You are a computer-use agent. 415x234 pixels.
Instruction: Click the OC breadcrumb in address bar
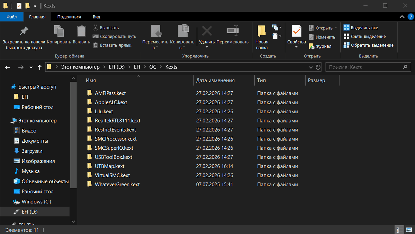click(153, 67)
